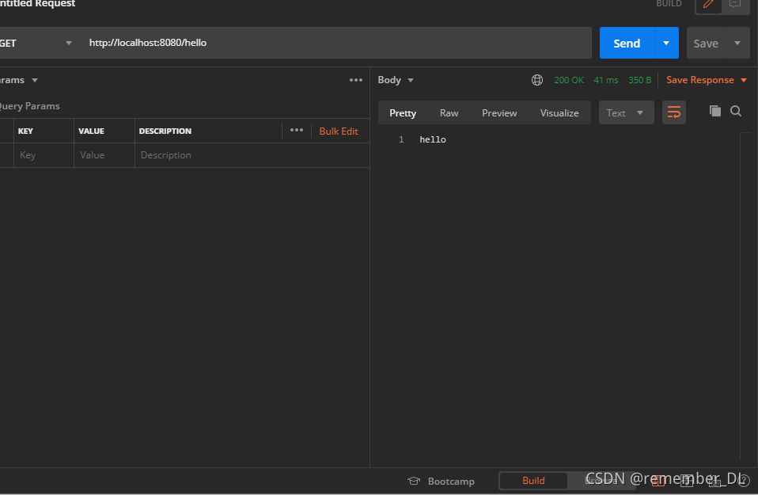Click the pencil edit icon
Image resolution: width=758 pixels, height=495 pixels.
(708, 4)
